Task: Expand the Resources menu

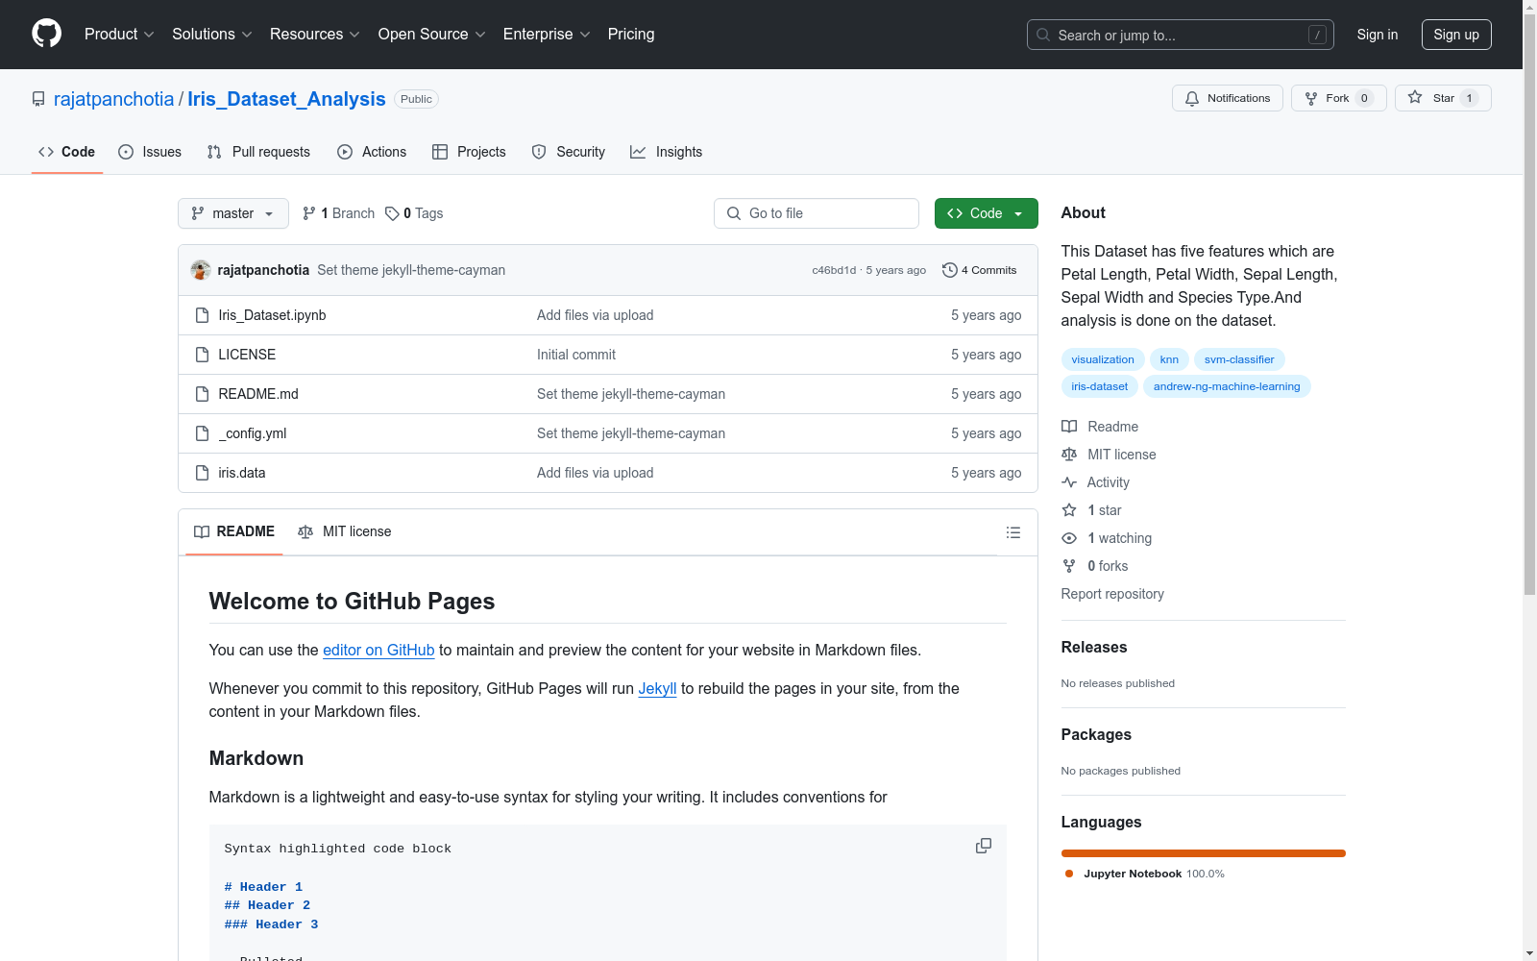Action: click(x=315, y=35)
